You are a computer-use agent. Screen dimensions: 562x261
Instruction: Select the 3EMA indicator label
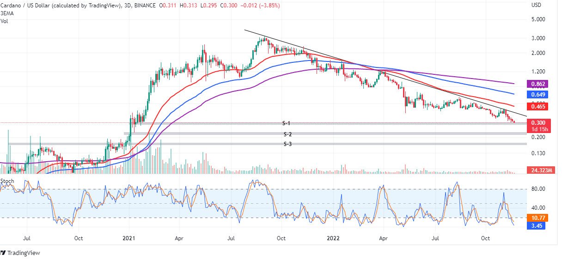tap(7, 13)
